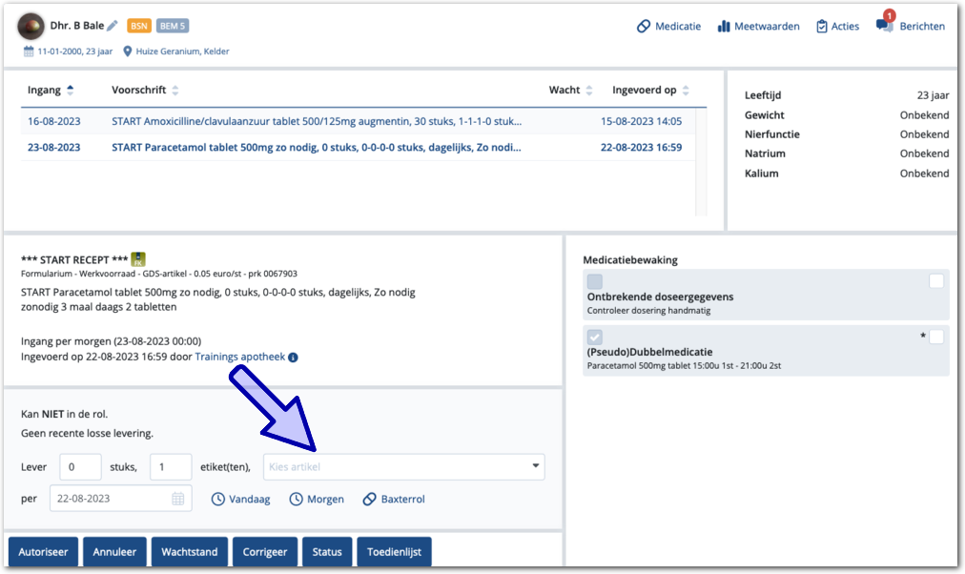Open Berichten messages icon with notification badge
The height and width of the screenshot is (574, 965).
pyautogui.click(x=885, y=26)
